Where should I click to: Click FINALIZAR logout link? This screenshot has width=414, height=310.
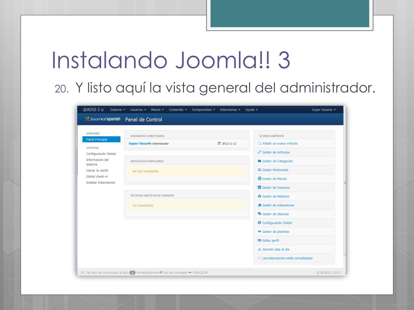(x=200, y=272)
